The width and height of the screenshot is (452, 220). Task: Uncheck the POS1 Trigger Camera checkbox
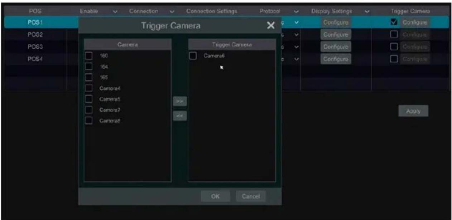point(394,23)
